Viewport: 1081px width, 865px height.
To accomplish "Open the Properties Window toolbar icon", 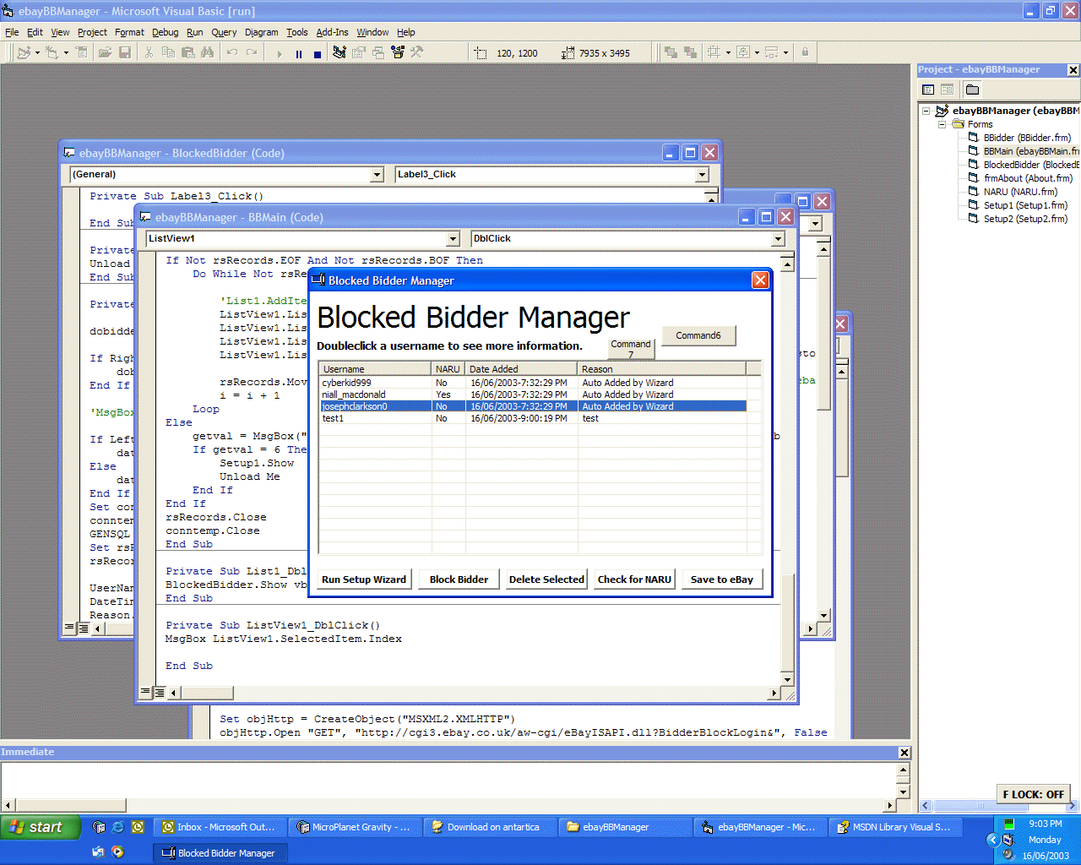I will (359, 52).
